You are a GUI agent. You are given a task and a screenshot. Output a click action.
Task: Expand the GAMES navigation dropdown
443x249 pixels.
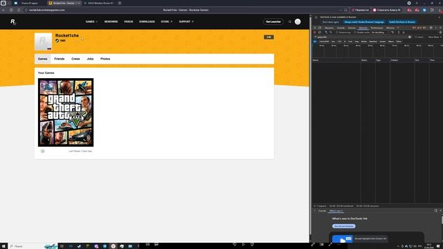[x=91, y=21]
